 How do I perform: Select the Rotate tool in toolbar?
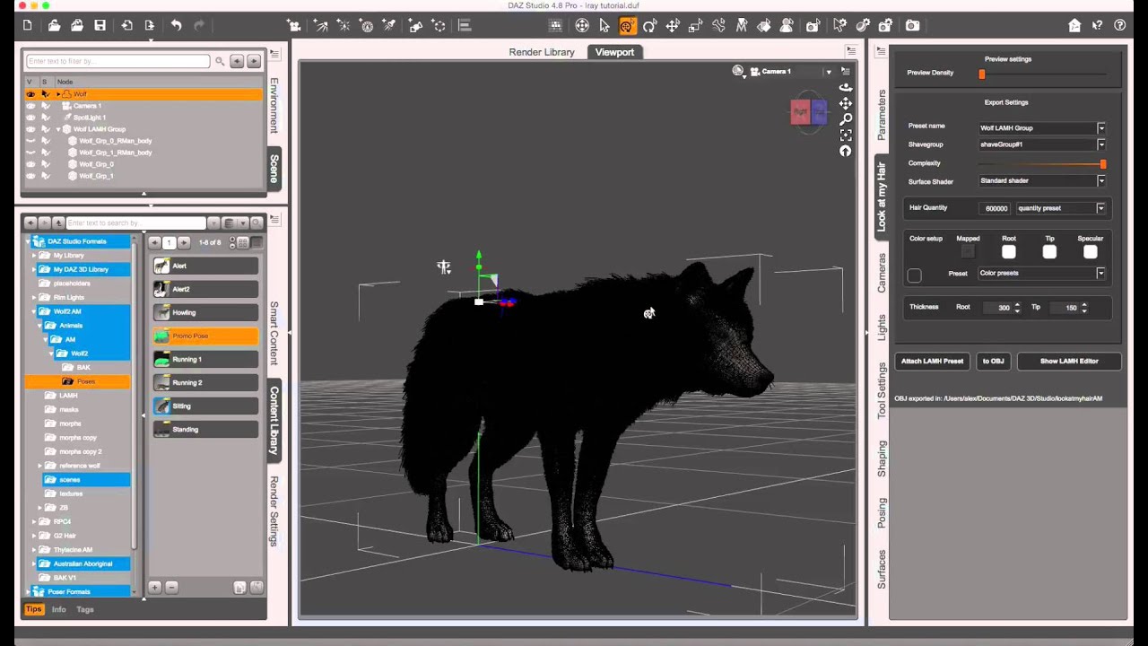(x=649, y=26)
